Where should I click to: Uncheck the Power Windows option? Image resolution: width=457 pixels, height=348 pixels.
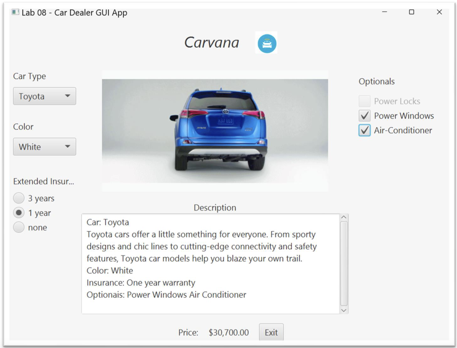click(364, 116)
